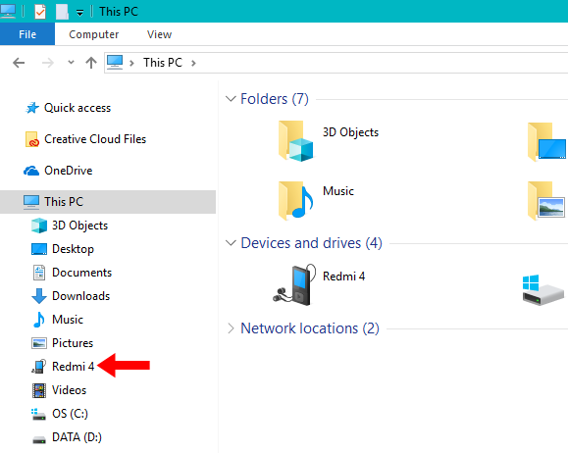568x453 pixels.
Task: Expand the Network locations group
Action: point(231,328)
